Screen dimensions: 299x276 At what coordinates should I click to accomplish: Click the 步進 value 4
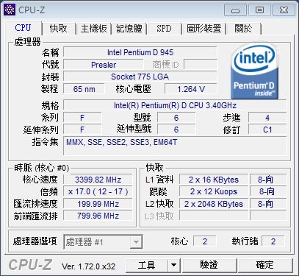267,118
